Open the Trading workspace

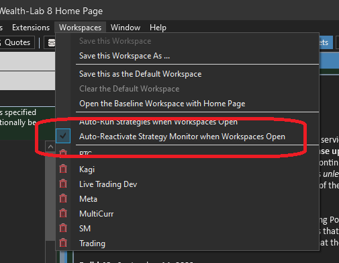tap(92, 243)
